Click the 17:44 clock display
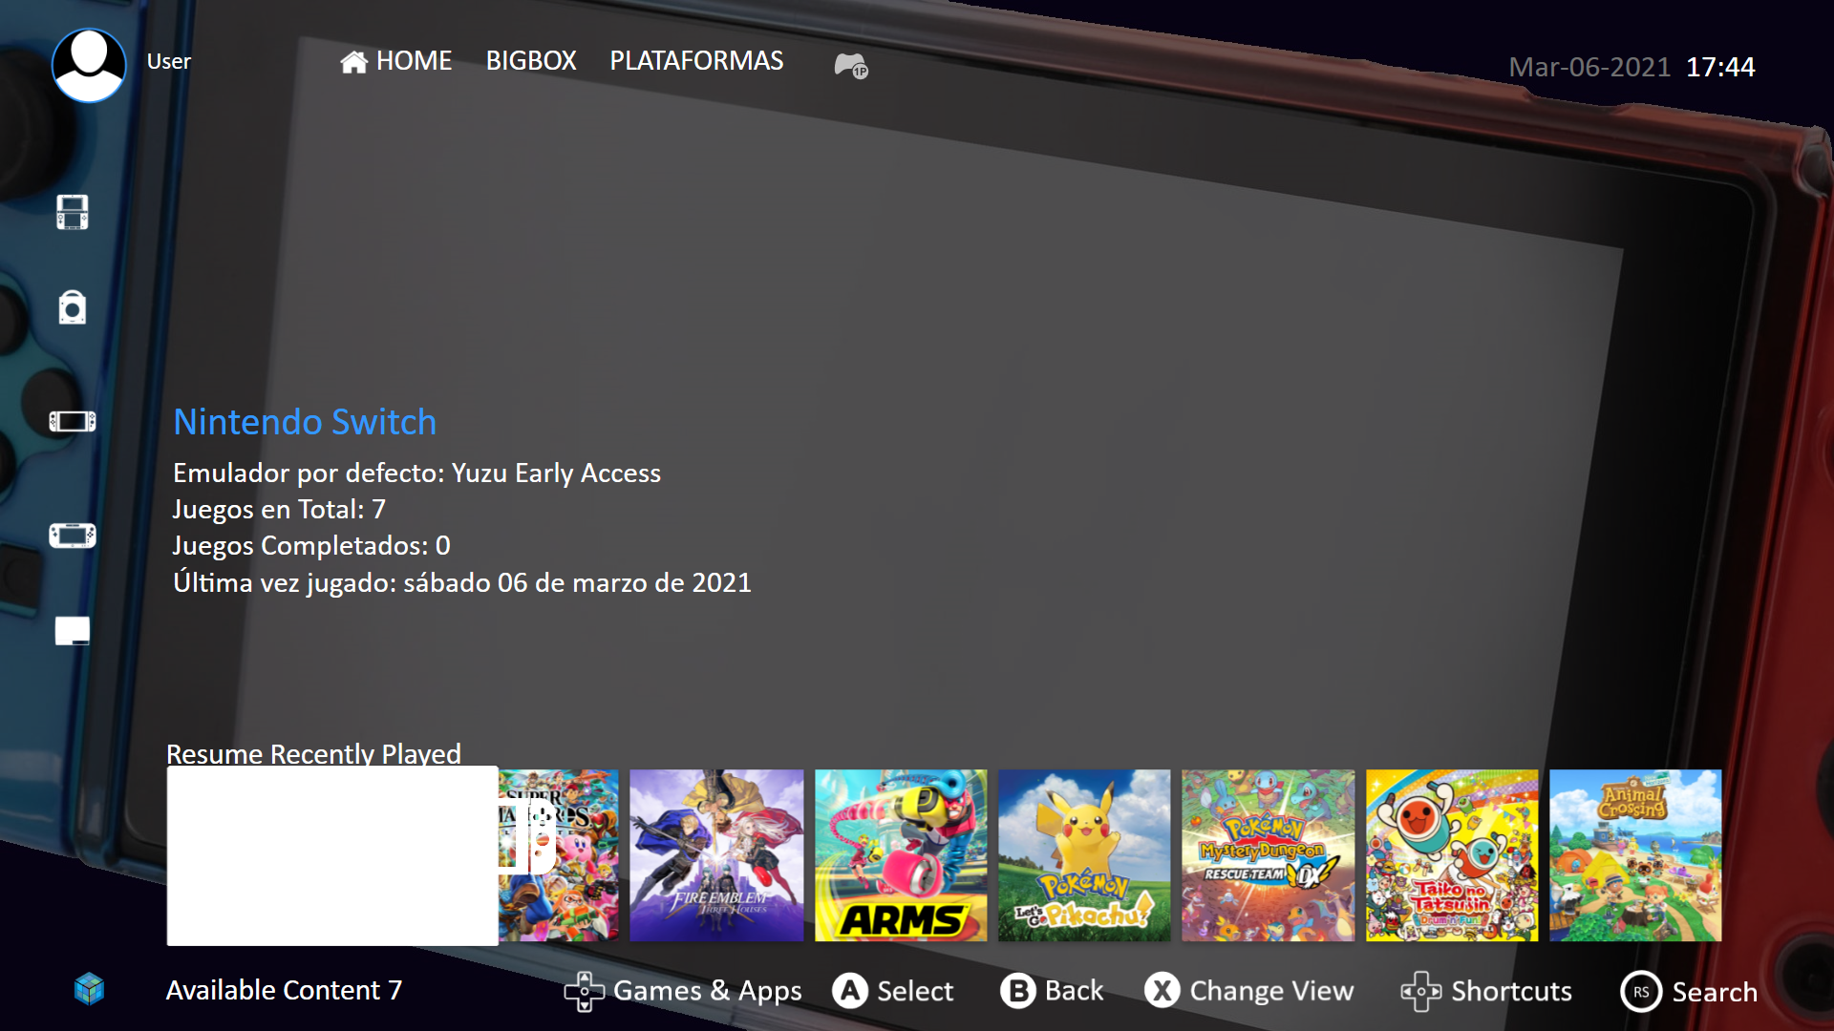Screen dimensions: 1834x1031 tap(1720, 67)
